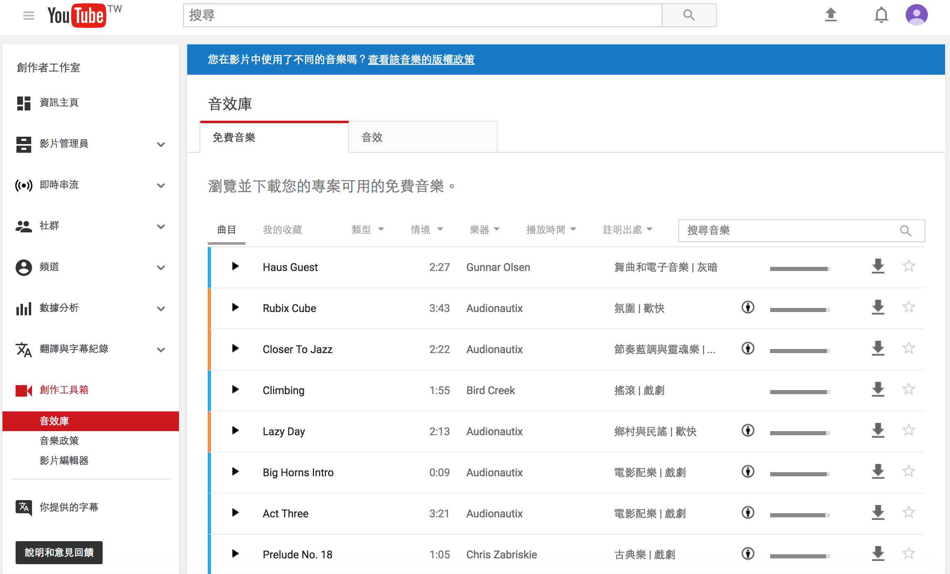Select the 免費音樂 tab

[x=274, y=137]
